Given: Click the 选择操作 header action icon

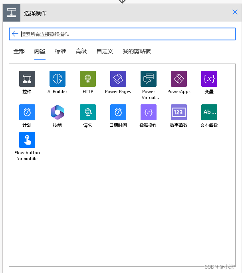Looking at the screenshot, I should pyautogui.click(x=12, y=13).
